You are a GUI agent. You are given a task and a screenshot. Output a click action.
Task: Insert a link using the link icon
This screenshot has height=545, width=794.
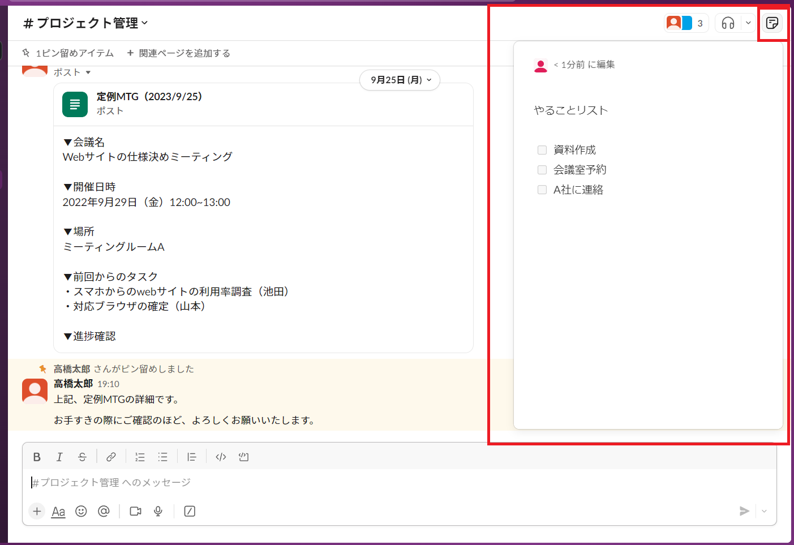click(x=110, y=457)
